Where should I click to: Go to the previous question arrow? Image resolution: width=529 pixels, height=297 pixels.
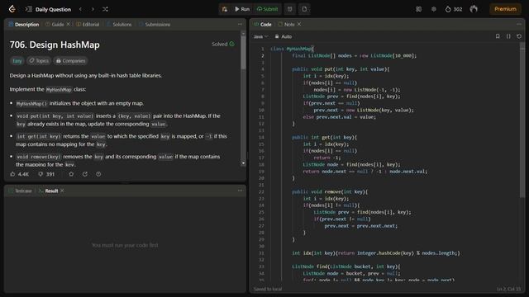(x=80, y=9)
